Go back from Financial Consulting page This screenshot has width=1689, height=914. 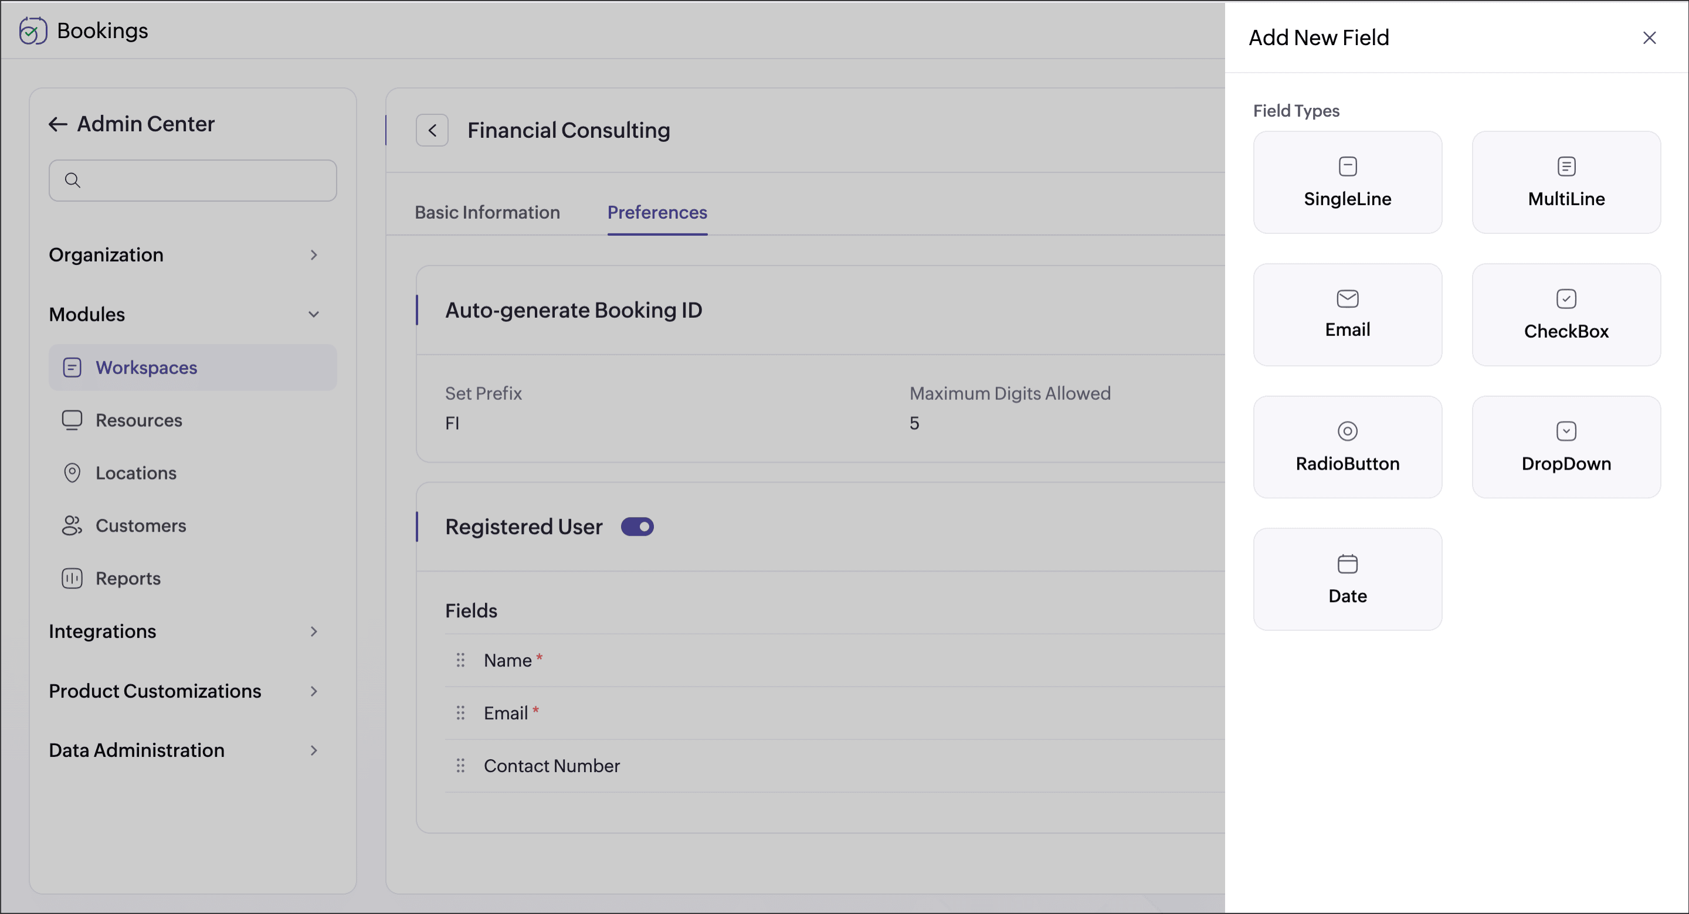tap(432, 131)
